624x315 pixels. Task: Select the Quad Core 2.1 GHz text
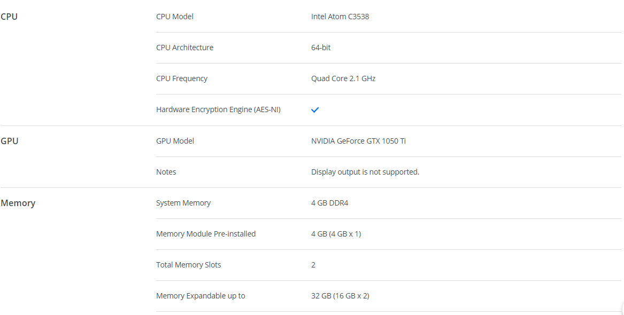point(343,78)
